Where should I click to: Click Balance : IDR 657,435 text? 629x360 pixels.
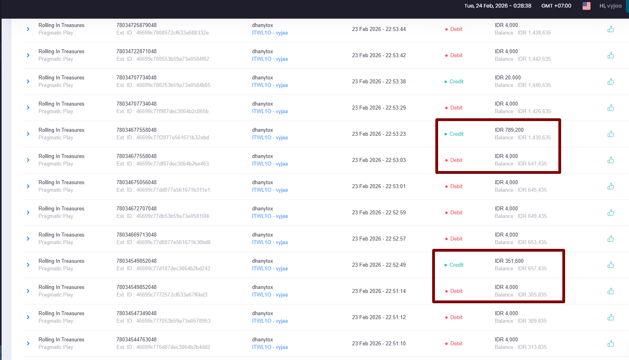pos(521,269)
